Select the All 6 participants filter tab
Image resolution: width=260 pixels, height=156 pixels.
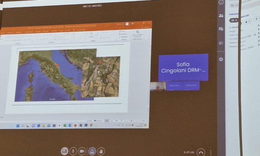point(234,20)
